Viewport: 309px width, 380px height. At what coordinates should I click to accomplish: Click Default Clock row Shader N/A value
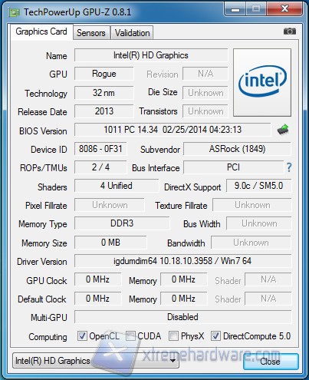pyautogui.click(x=268, y=299)
